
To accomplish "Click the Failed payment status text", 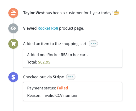I will click(62, 88).
